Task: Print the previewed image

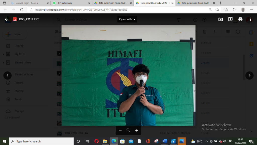Action: point(240,19)
